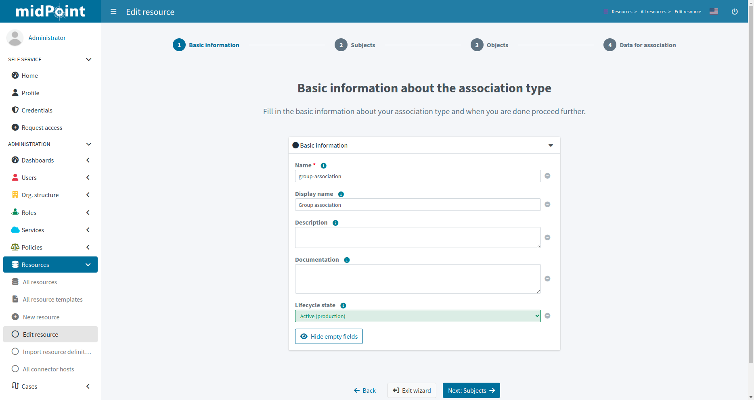This screenshot has height=400, width=754.
Task: Collapse the Basic information panel
Action: point(551,146)
